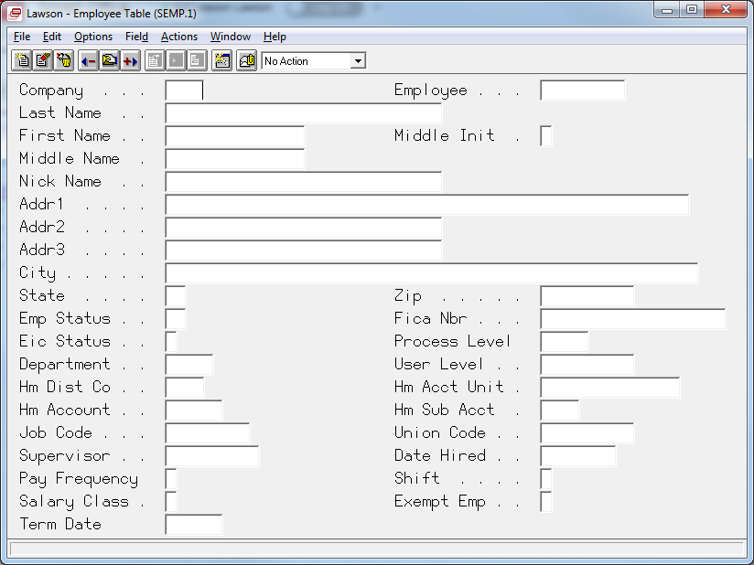Screen dimensions: 754x565
Task: Open the Field menu
Action: point(136,37)
